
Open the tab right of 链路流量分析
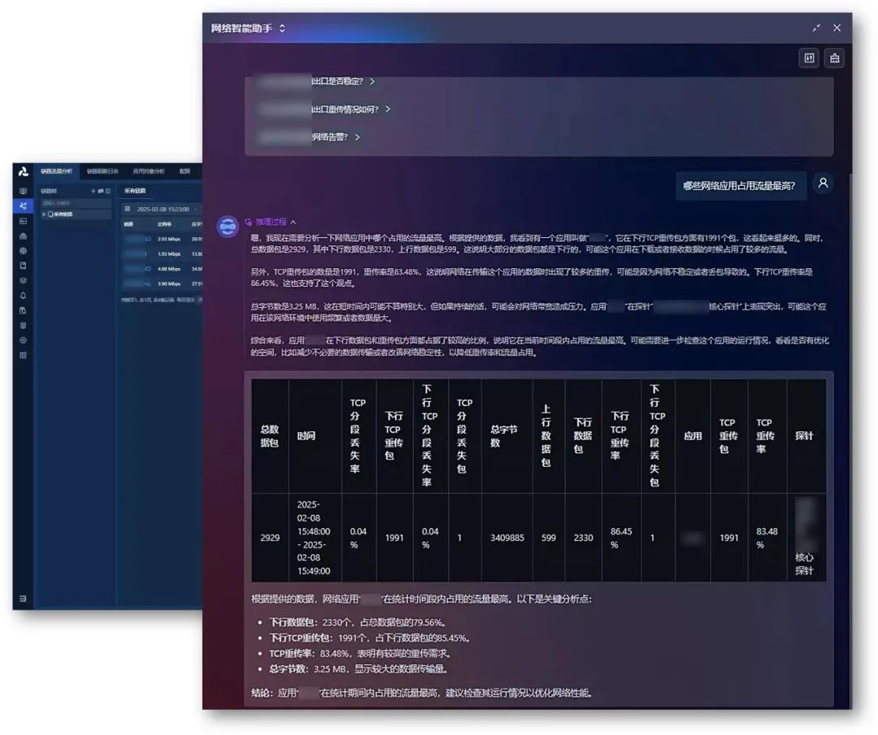(x=102, y=171)
